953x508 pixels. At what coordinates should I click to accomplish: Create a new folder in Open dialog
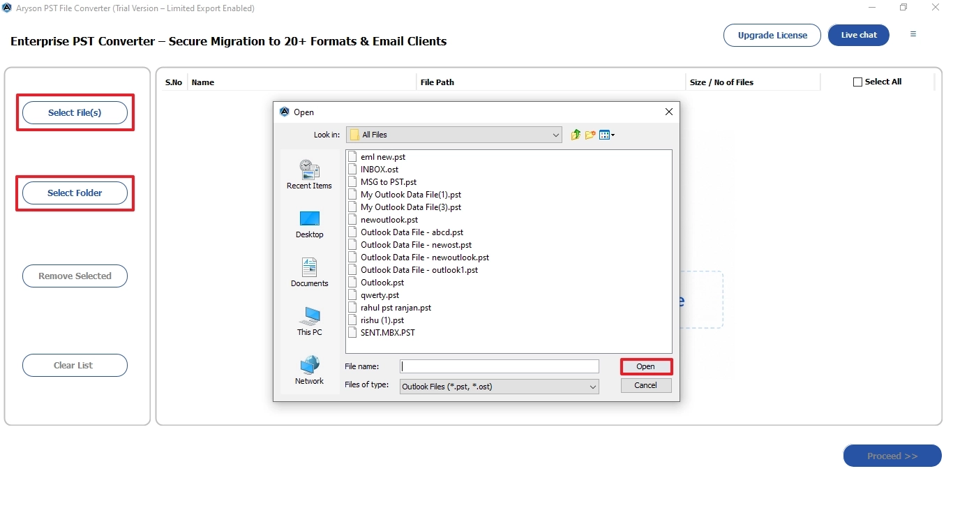tap(590, 135)
